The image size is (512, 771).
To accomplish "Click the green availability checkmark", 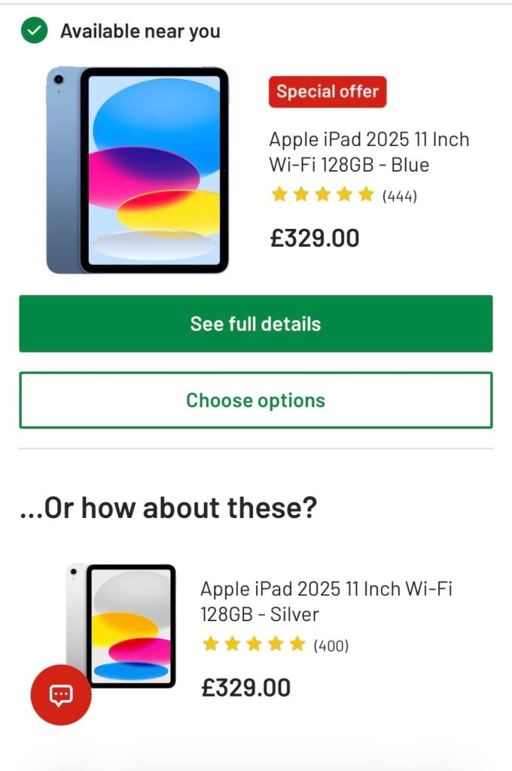I will coord(33,31).
